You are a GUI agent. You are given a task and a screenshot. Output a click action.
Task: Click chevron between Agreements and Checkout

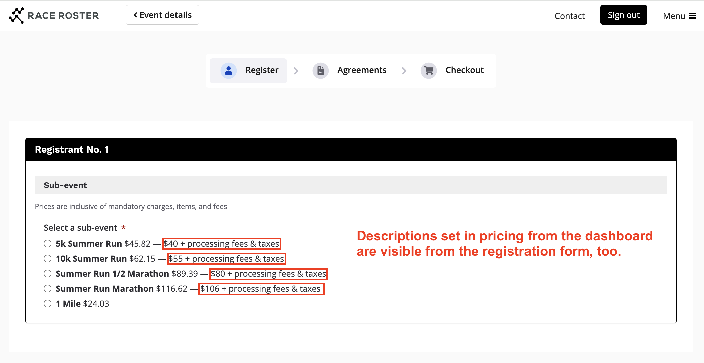point(404,71)
